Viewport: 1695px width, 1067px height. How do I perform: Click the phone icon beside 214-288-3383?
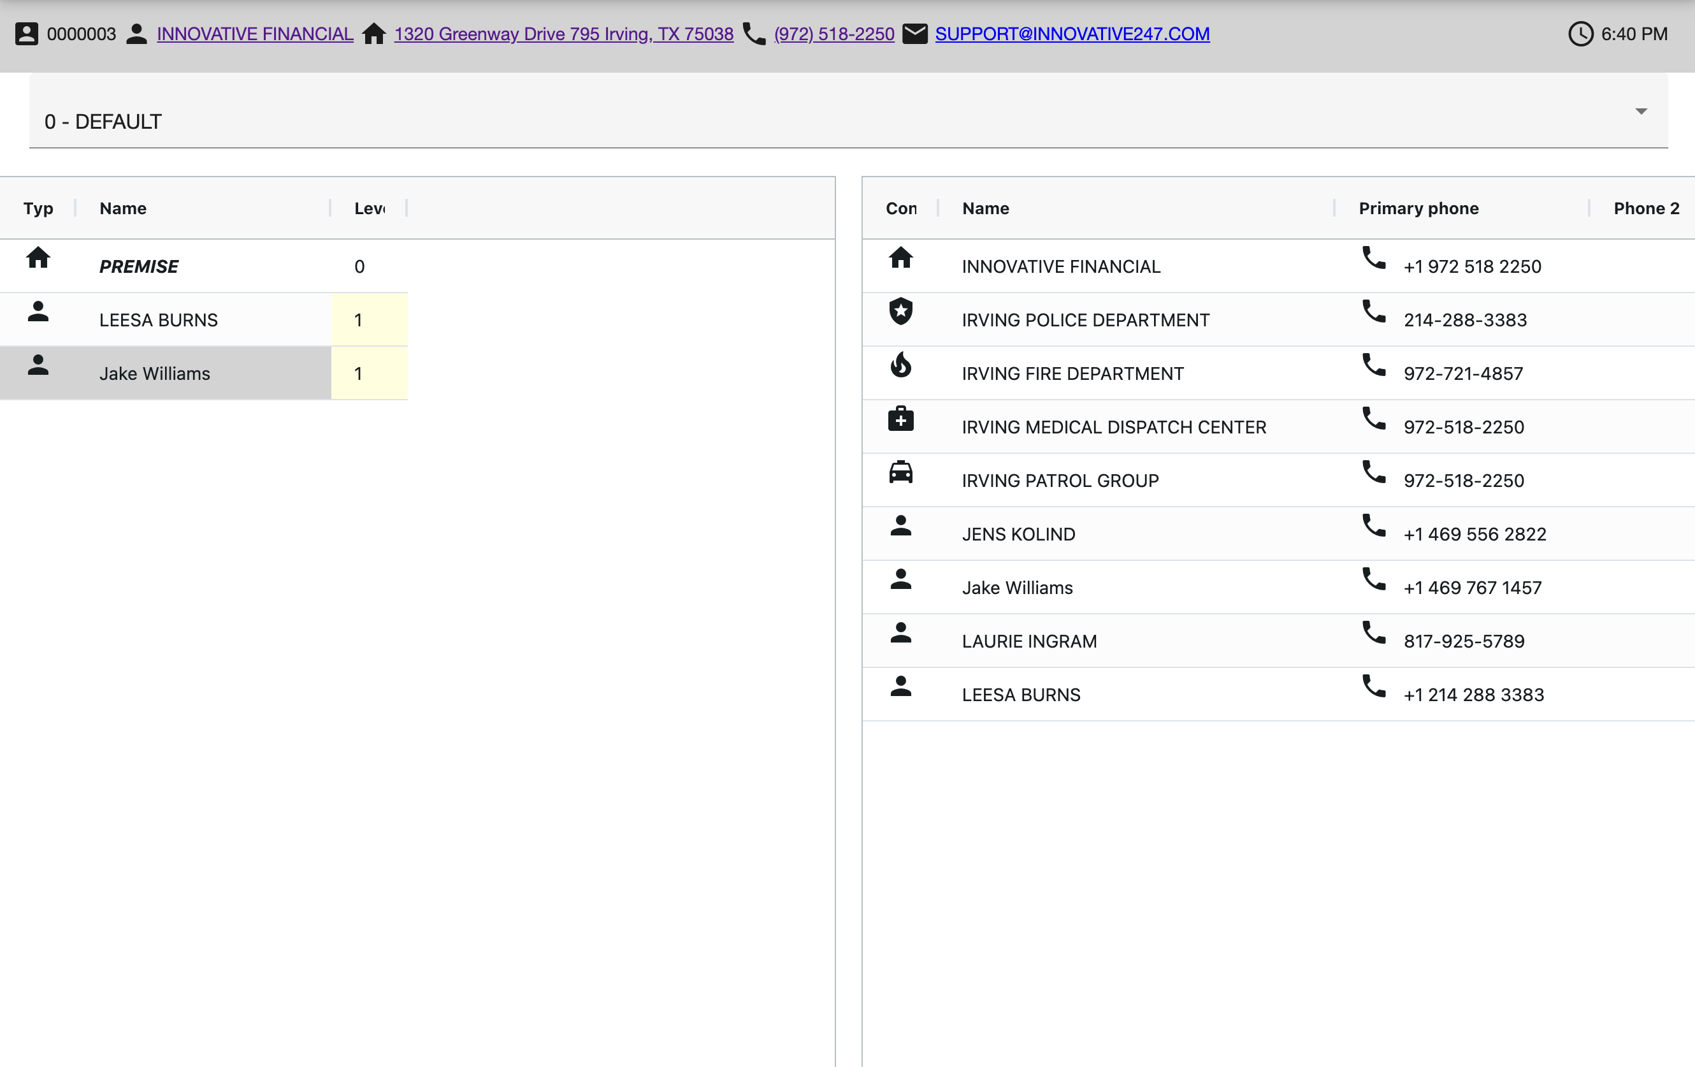coord(1374,311)
